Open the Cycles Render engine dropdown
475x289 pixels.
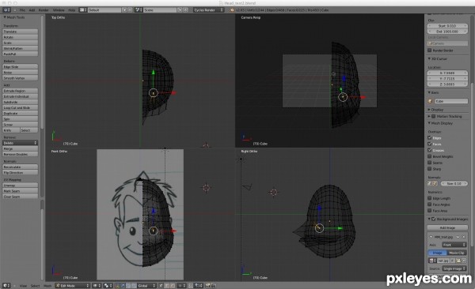[x=208, y=10]
